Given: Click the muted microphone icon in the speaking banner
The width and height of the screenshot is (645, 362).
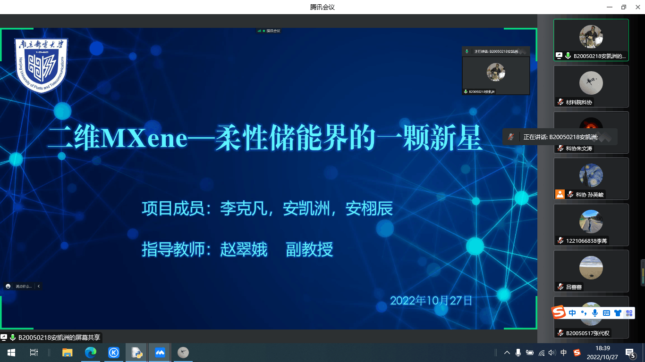Looking at the screenshot, I should click(x=511, y=137).
